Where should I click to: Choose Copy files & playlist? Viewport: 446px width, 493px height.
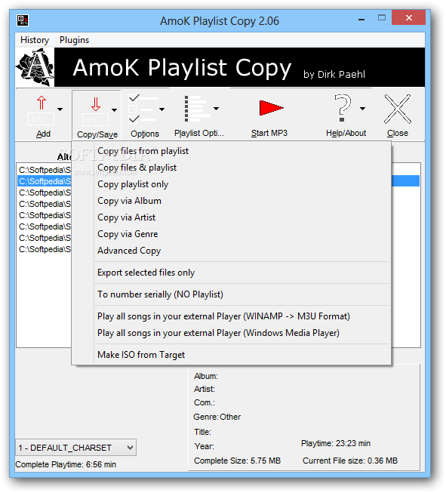[232, 168]
